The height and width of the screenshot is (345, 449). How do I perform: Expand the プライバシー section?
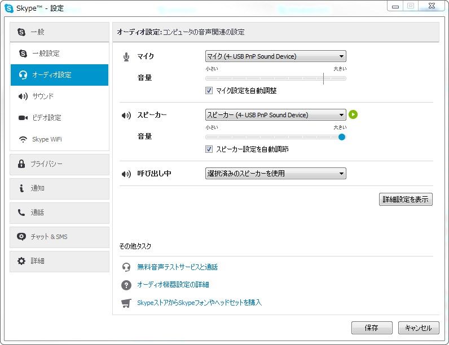60,165
